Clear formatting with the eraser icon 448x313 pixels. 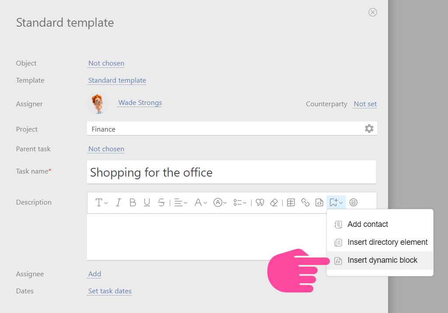click(274, 202)
